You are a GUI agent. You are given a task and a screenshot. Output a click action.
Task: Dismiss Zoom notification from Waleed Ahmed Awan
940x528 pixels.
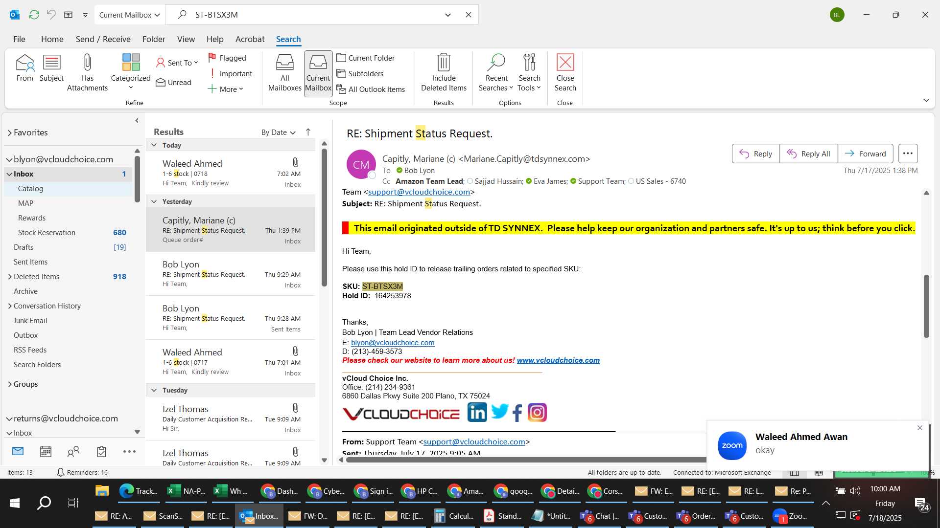[x=919, y=428]
